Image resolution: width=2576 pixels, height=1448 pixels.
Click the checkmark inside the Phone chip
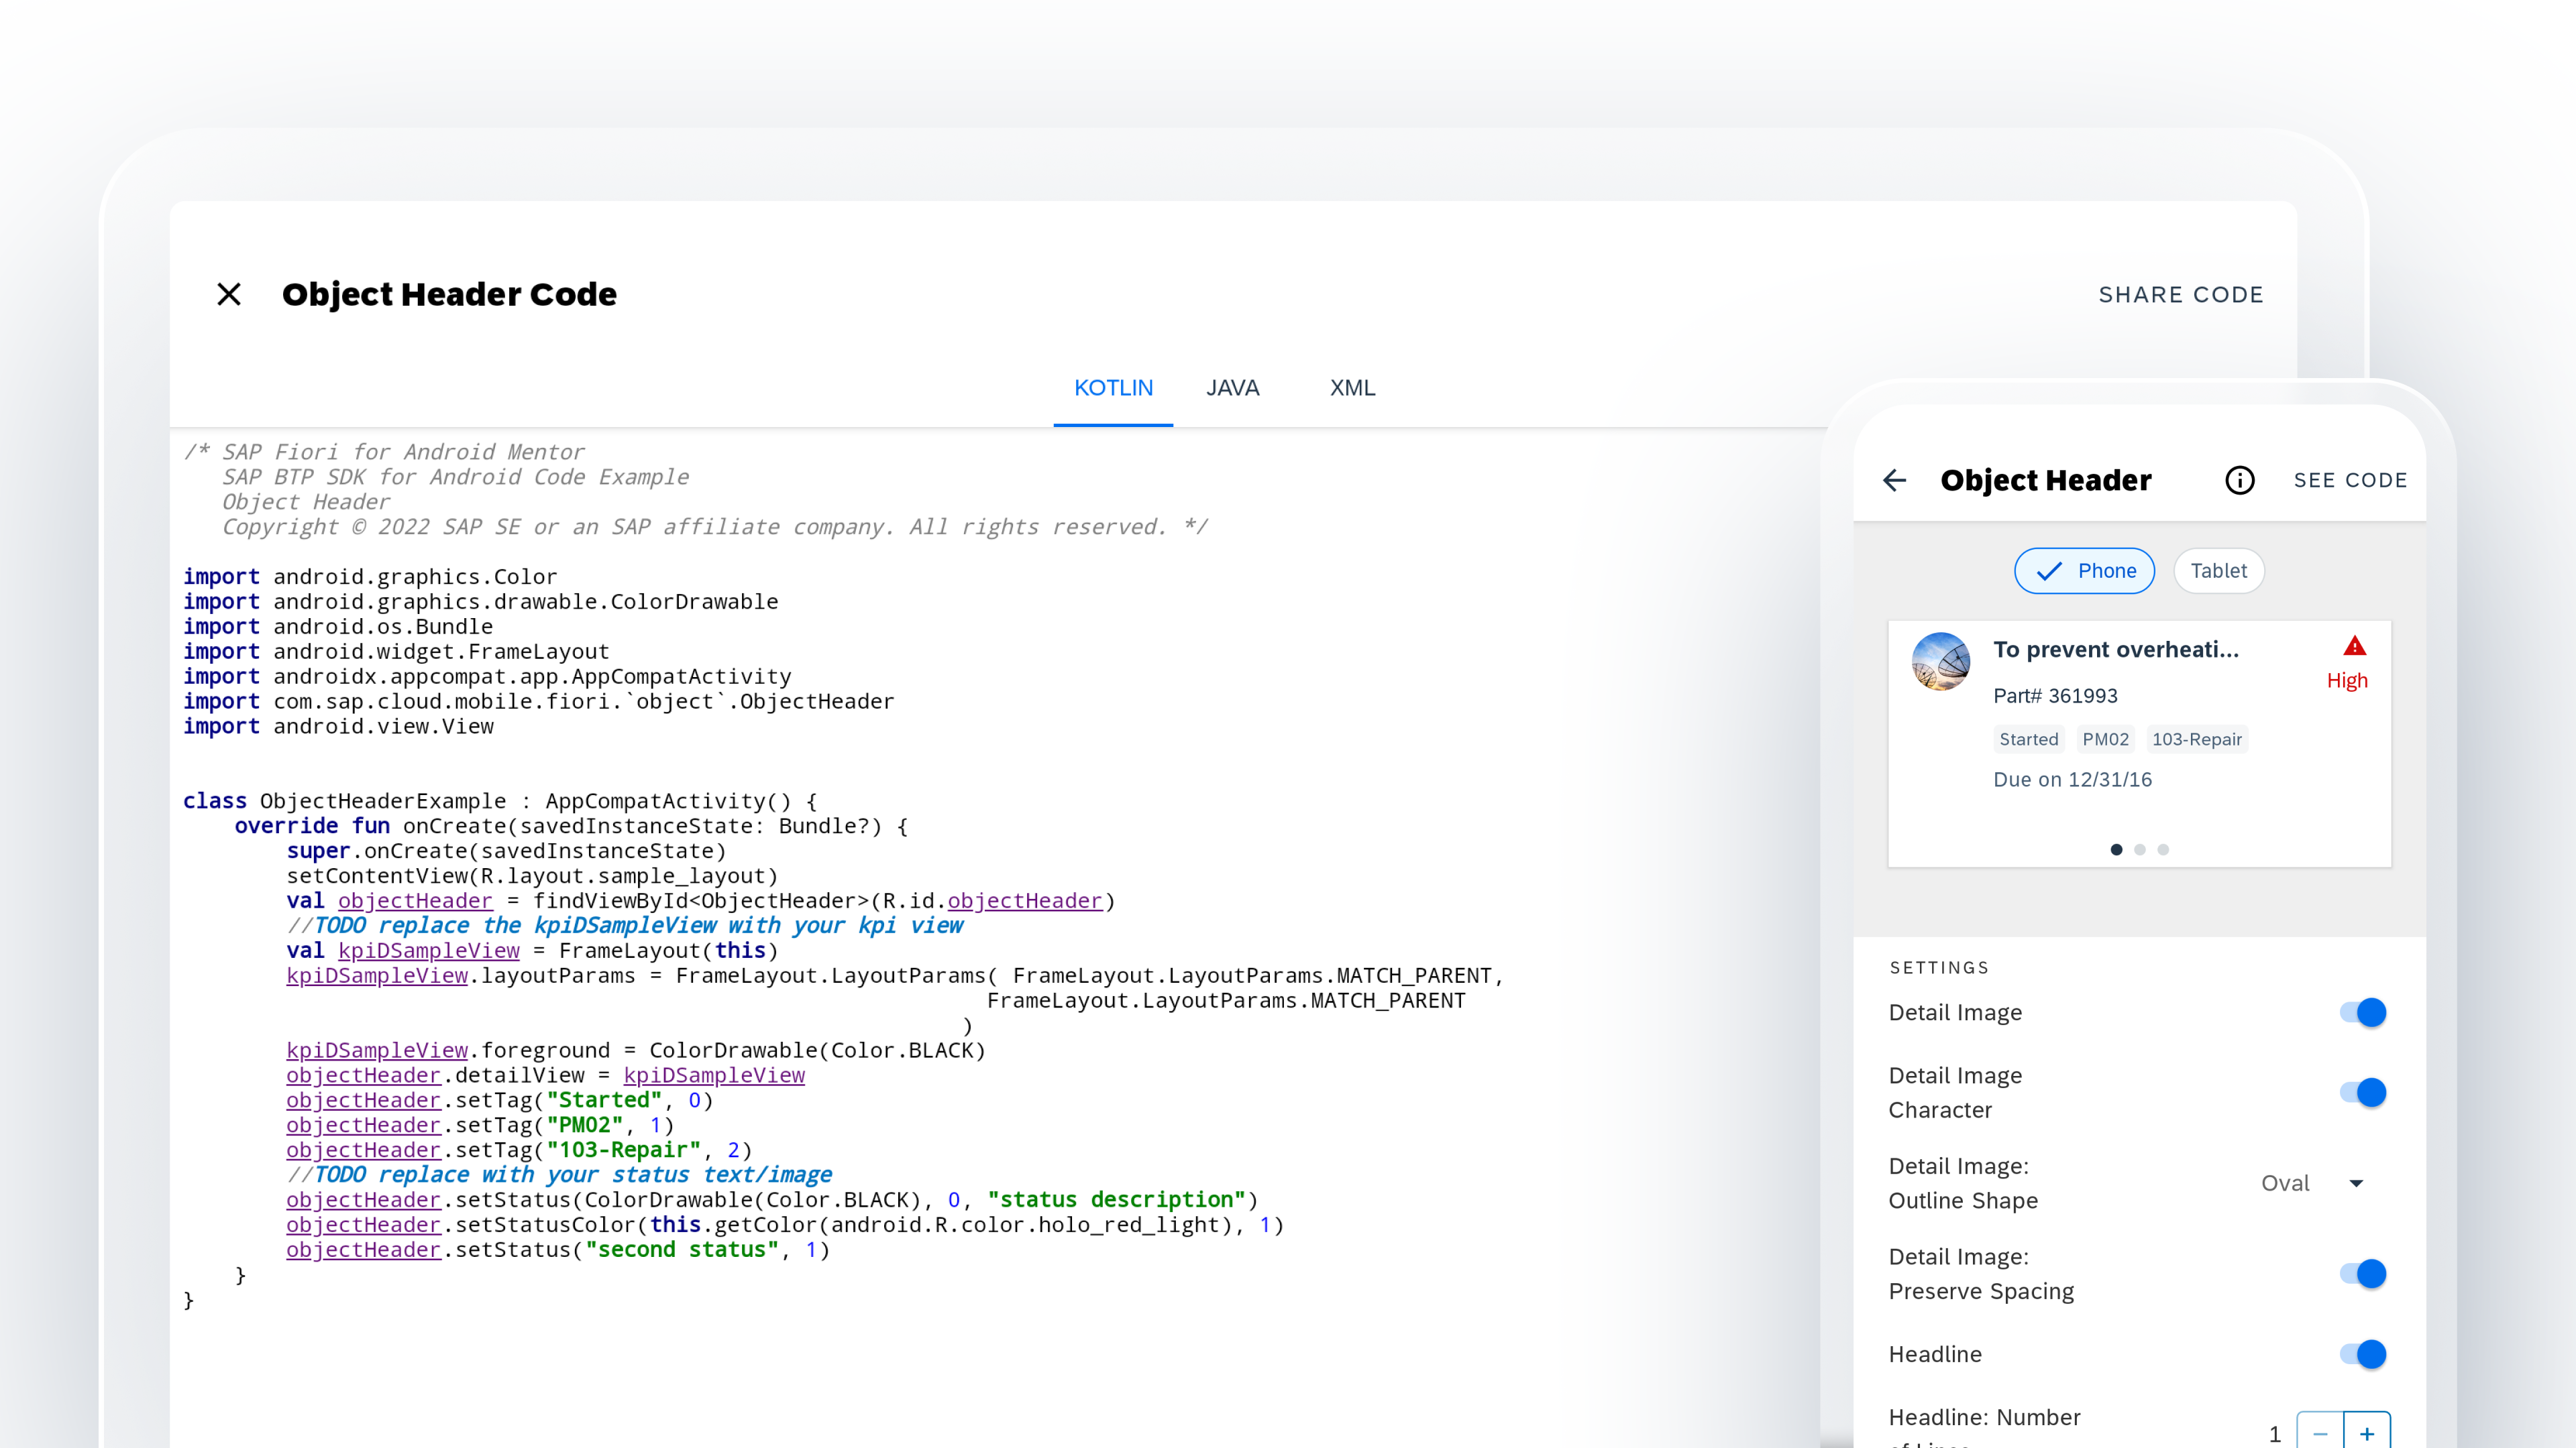coord(2050,570)
